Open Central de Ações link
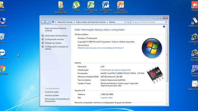 pos(52,92)
